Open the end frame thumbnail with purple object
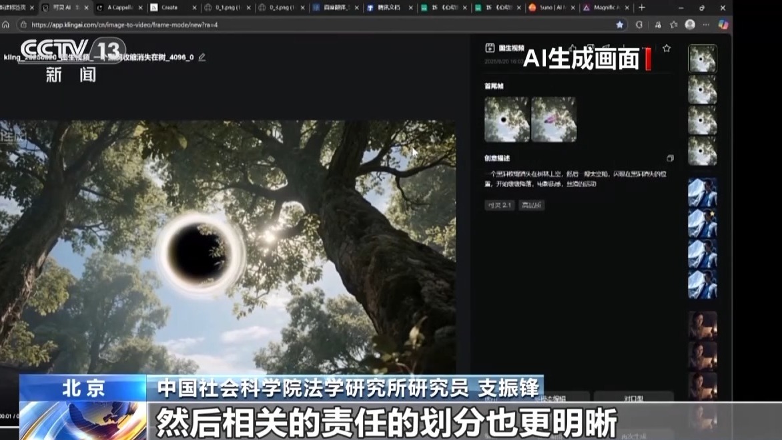782x440 pixels. 554,120
